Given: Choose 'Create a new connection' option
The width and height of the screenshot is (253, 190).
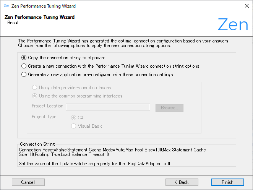Looking at the screenshot, I should tap(24, 66).
